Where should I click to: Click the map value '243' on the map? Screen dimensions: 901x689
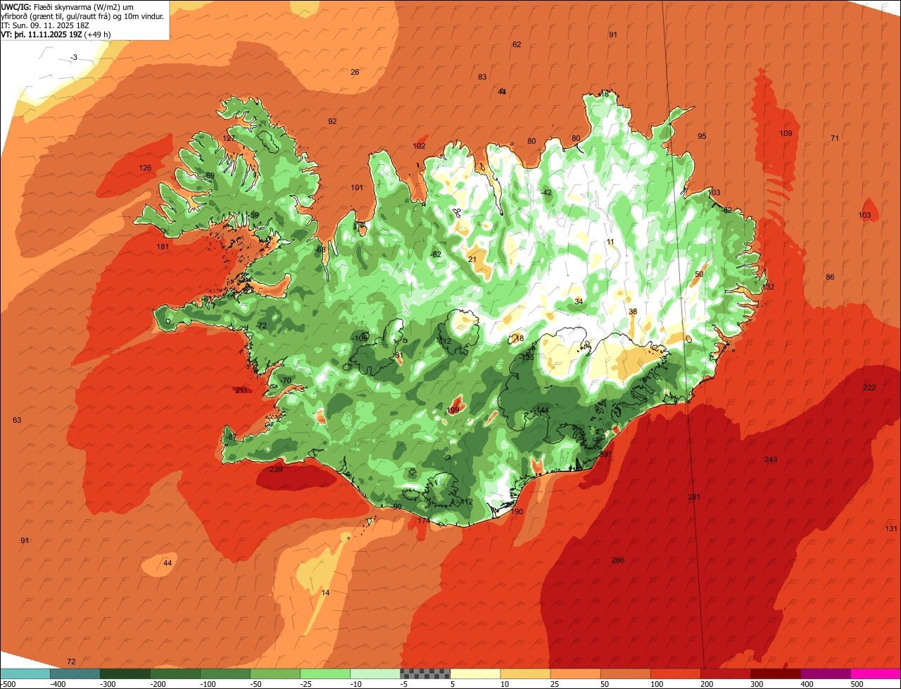coord(771,460)
